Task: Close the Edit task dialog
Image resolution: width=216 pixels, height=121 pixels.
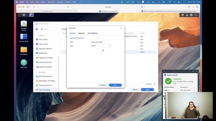Action: 122,28
